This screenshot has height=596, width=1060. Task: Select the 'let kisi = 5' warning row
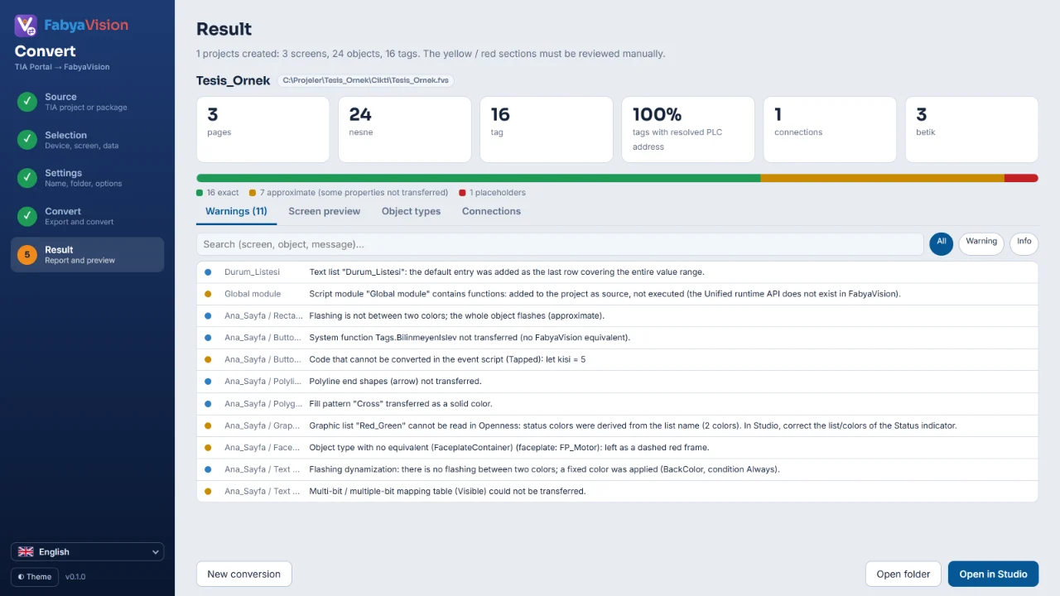(617, 360)
